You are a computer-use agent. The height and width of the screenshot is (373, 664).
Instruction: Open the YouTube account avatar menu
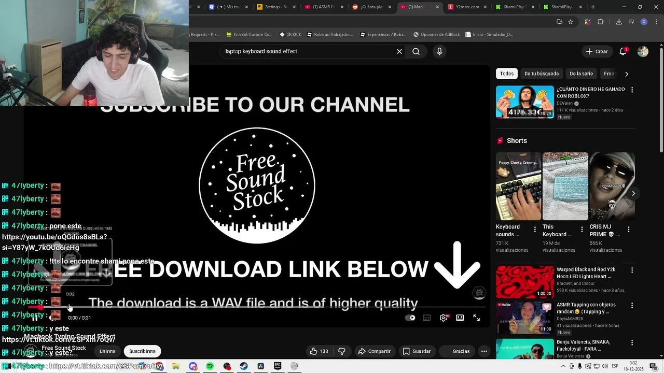tap(643, 51)
